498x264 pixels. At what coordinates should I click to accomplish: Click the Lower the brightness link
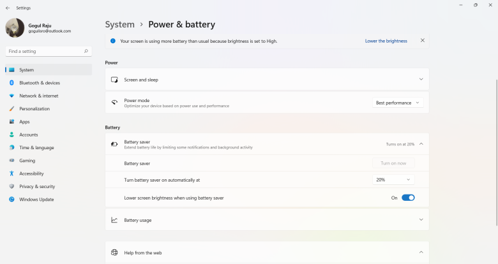pyautogui.click(x=386, y=41)
